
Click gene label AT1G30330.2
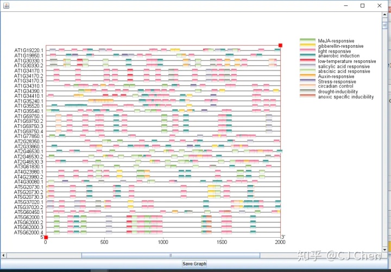29,66
